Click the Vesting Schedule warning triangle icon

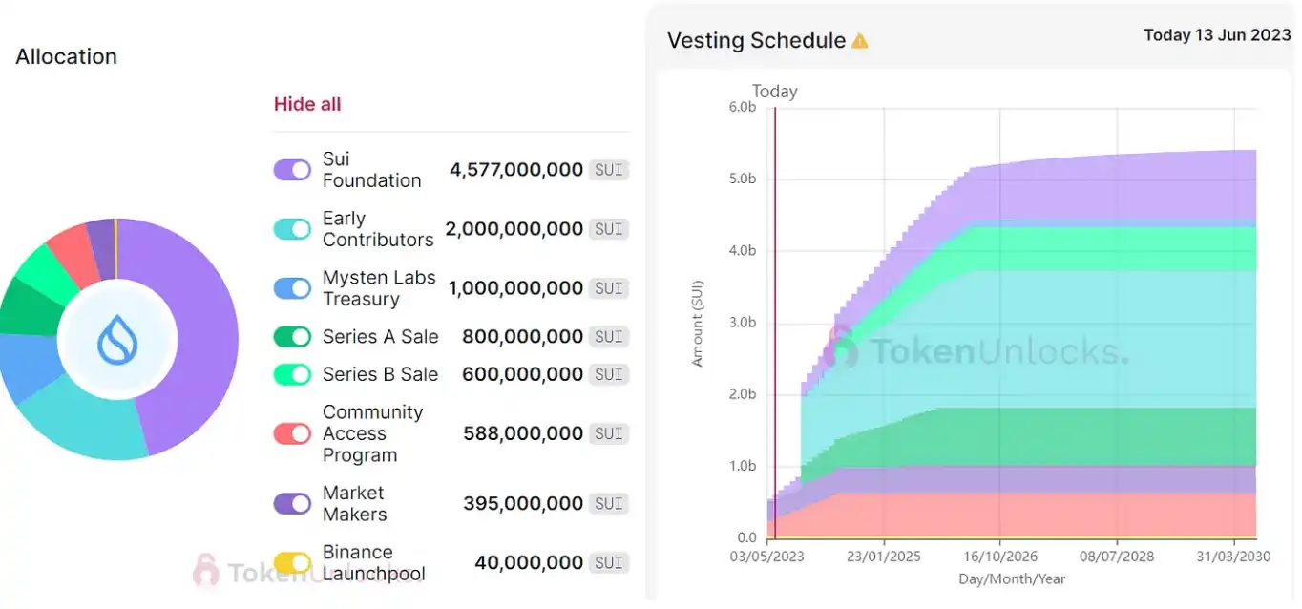click(x=860, y=41)
